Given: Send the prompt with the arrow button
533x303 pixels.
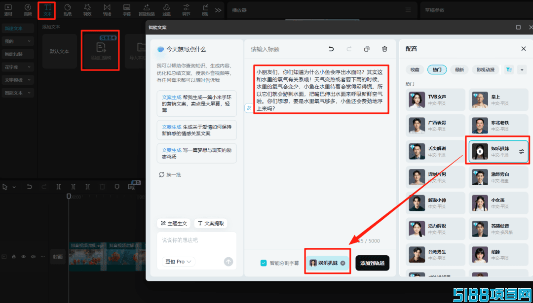Looking at the screenshot, I should (228, 262).
